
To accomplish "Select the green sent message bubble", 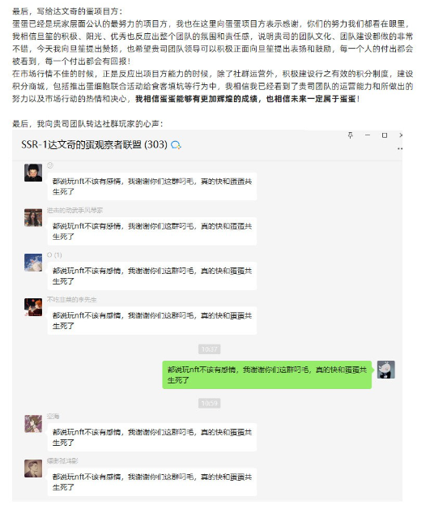I will pyautogui.click(x=267, y=374).
